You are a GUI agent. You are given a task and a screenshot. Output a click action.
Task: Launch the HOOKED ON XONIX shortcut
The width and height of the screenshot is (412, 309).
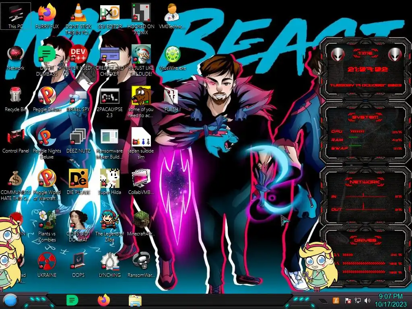pyautogui.click(x=141, y=19)
